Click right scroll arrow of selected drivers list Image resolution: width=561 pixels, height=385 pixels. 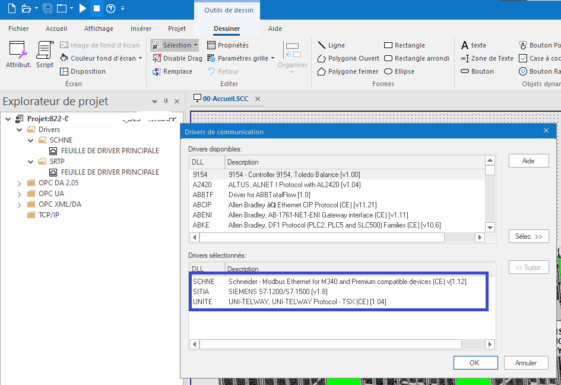pos(490,344)
